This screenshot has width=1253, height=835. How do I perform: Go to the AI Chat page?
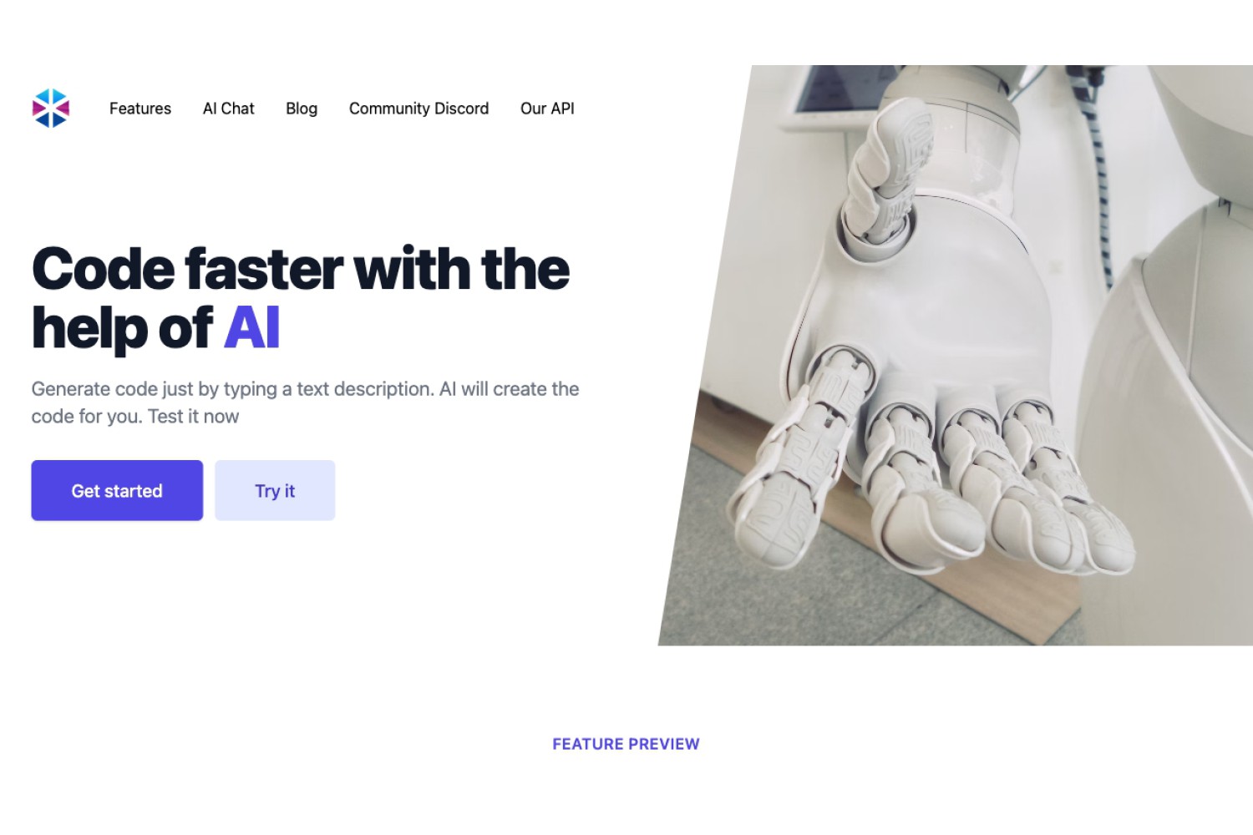[x=228, y=109]
